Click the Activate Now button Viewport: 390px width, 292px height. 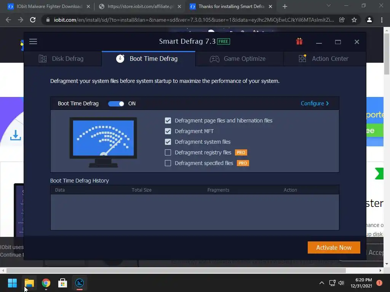334,248
